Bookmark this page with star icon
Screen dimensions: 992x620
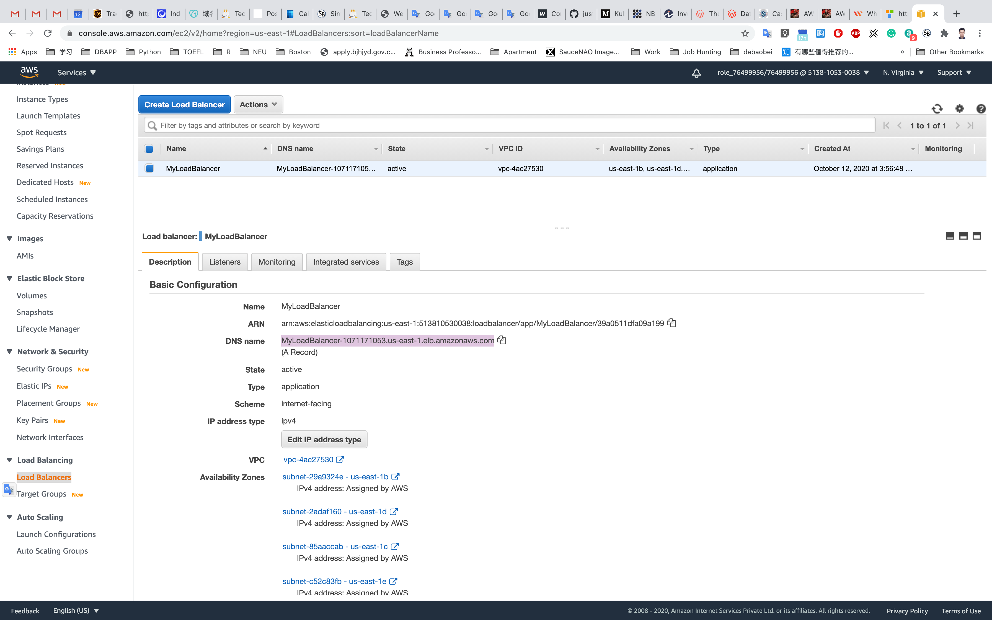pyautogui.click(x=745, y=33)
